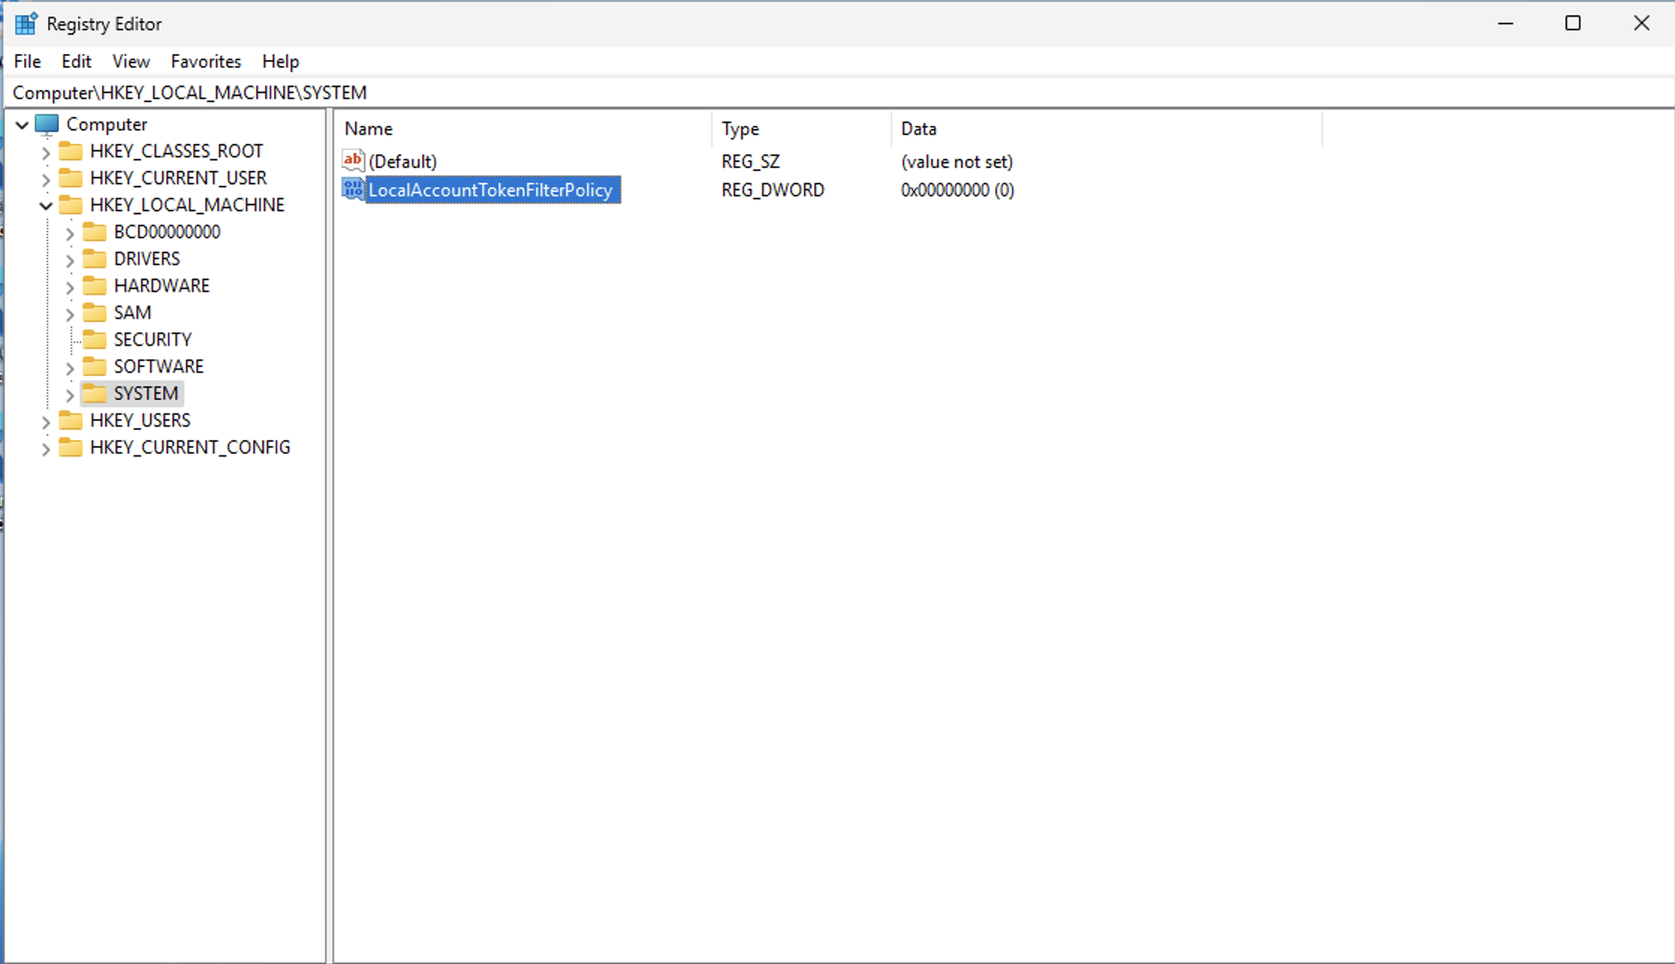Click the SYSTEM folder icon in tree
The height and width of the screenshot is (964, 1675).
point(94,394)
